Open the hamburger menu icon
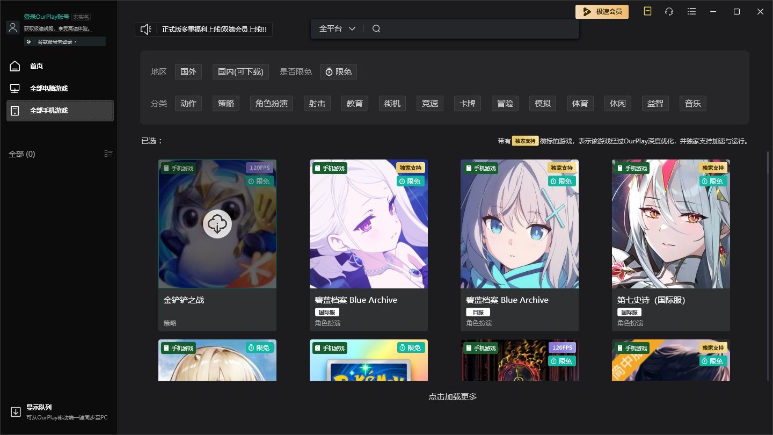 pyautogui.click(x=692, y=11)
